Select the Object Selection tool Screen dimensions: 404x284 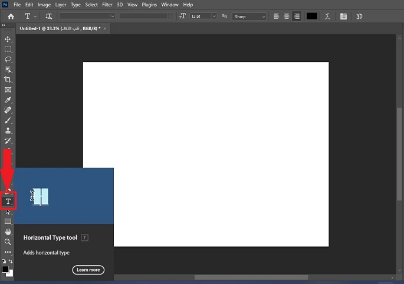click(x=8, y=70)
